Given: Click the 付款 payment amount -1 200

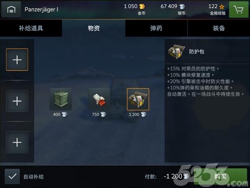Looking at the screenshot, I should pos(176,176).
